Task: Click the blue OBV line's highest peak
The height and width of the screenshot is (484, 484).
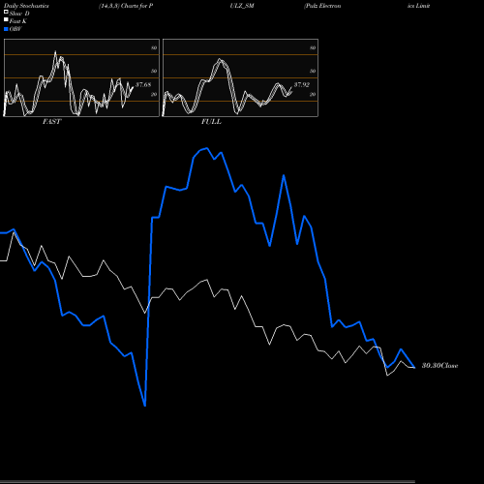Action: point(207,148)
